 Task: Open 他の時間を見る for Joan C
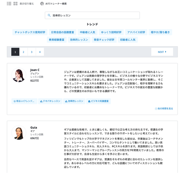pos(164,109)
